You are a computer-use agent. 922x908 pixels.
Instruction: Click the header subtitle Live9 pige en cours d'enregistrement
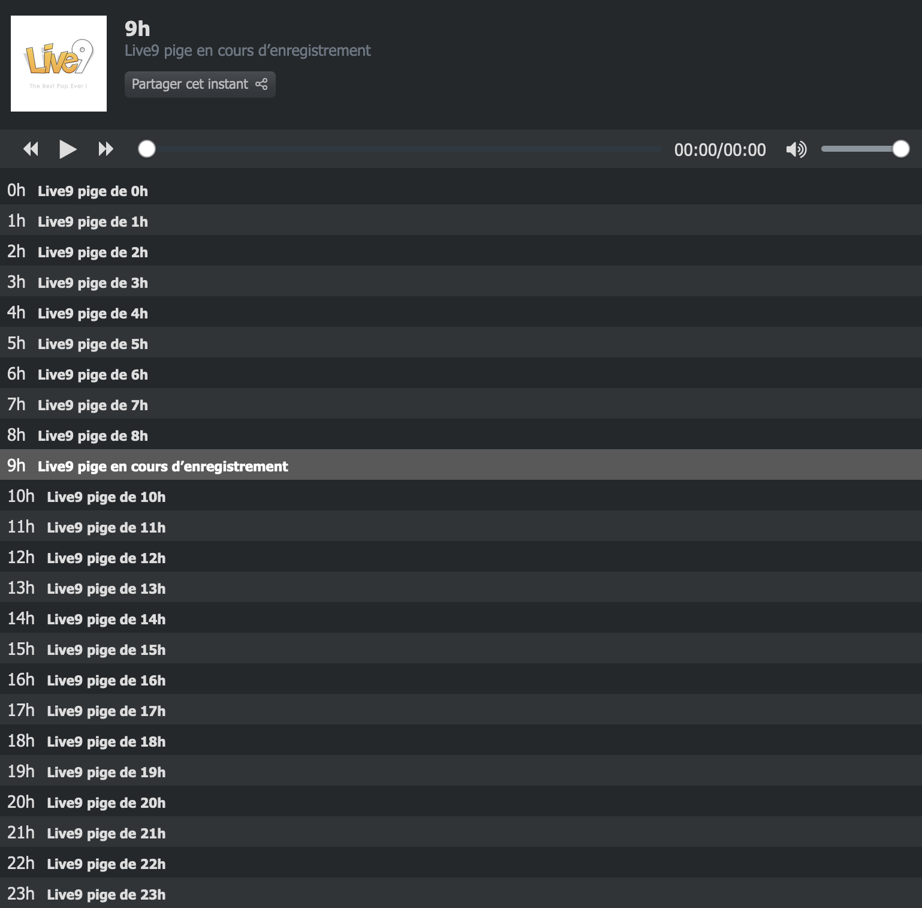248,50
